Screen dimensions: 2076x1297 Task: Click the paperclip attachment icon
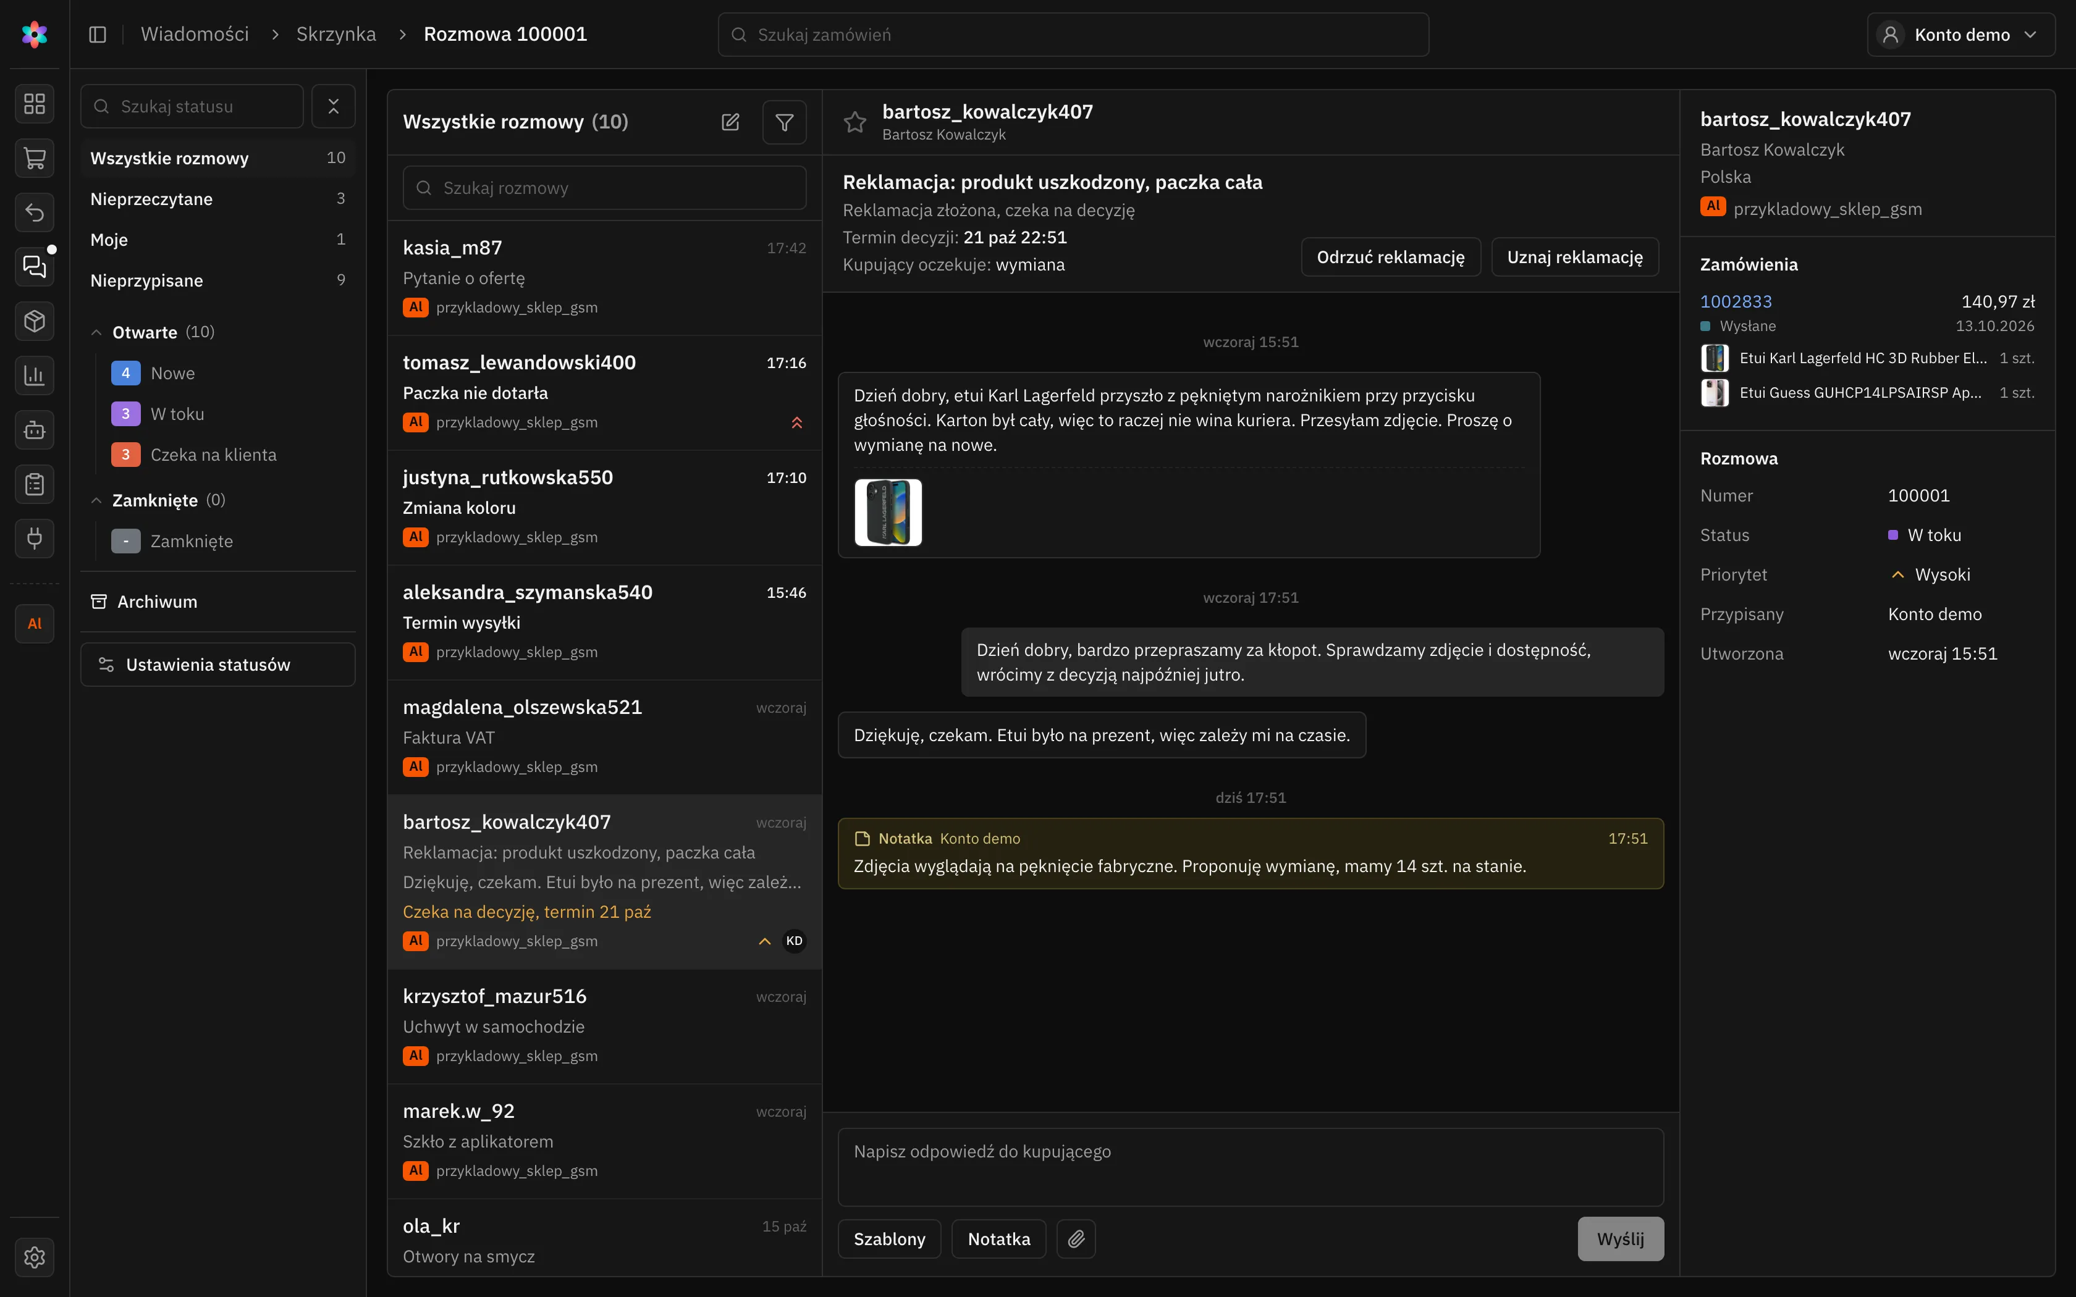click(x=1076, y=1239)
